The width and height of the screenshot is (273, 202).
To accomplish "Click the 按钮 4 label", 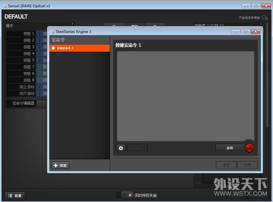I will click(x=29, y=54).
